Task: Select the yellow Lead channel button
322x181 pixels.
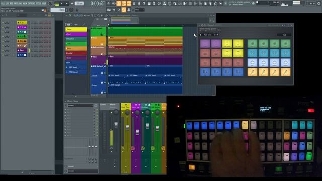Action: click(22, 22)
